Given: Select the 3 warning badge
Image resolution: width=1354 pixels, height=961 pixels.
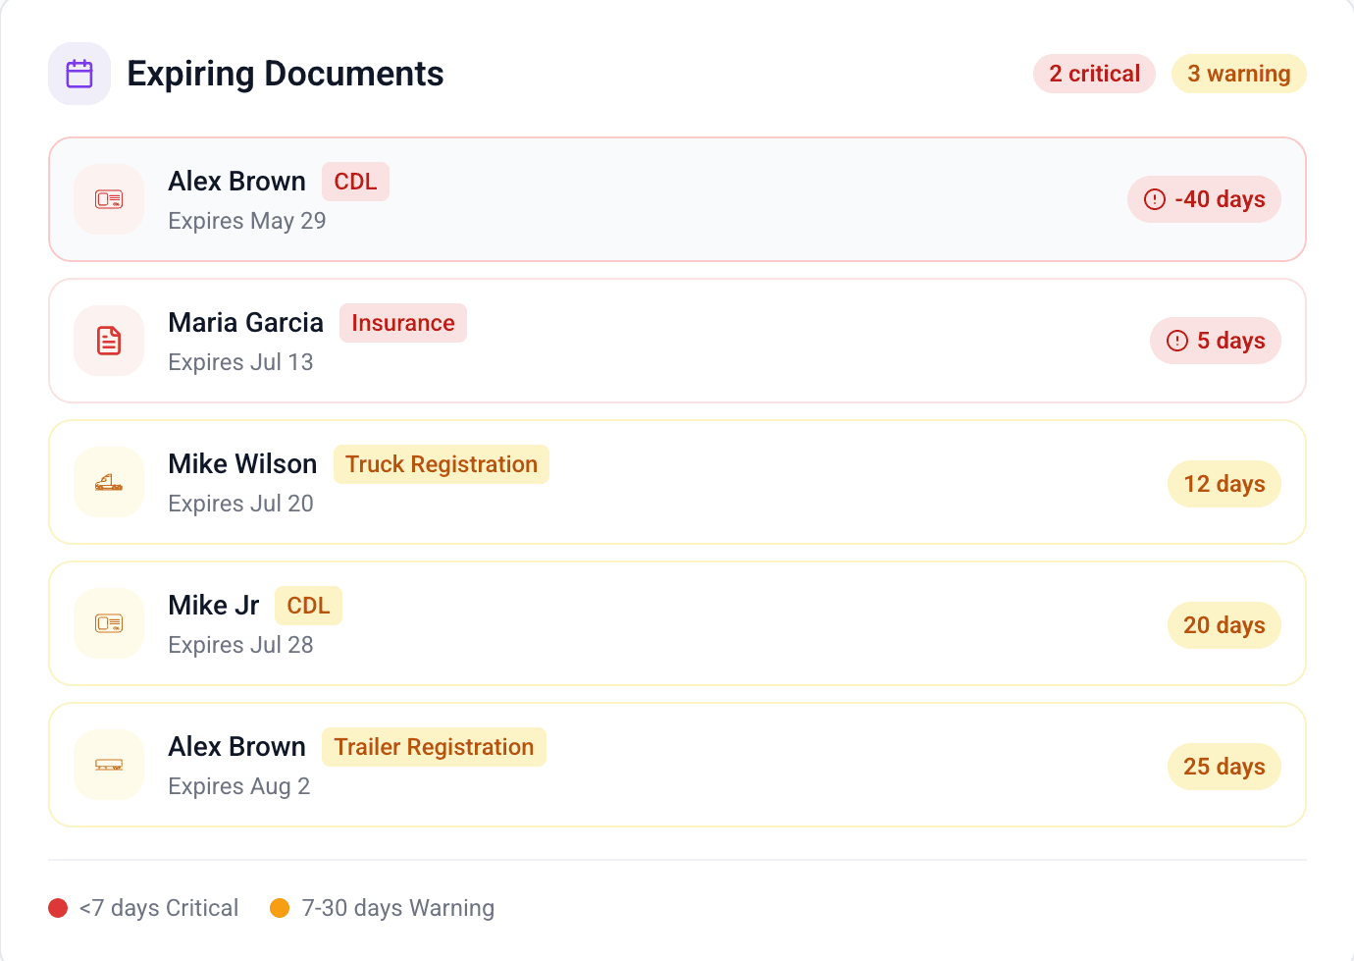Looking at the screenshot, I should (x=1239, y=74).
